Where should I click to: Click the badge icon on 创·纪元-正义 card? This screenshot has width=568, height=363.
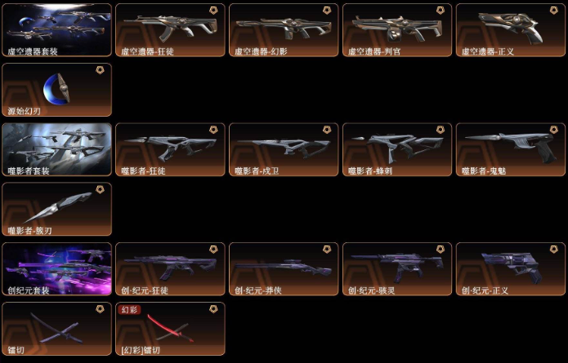pyautogui.click(x=554, y=249)
